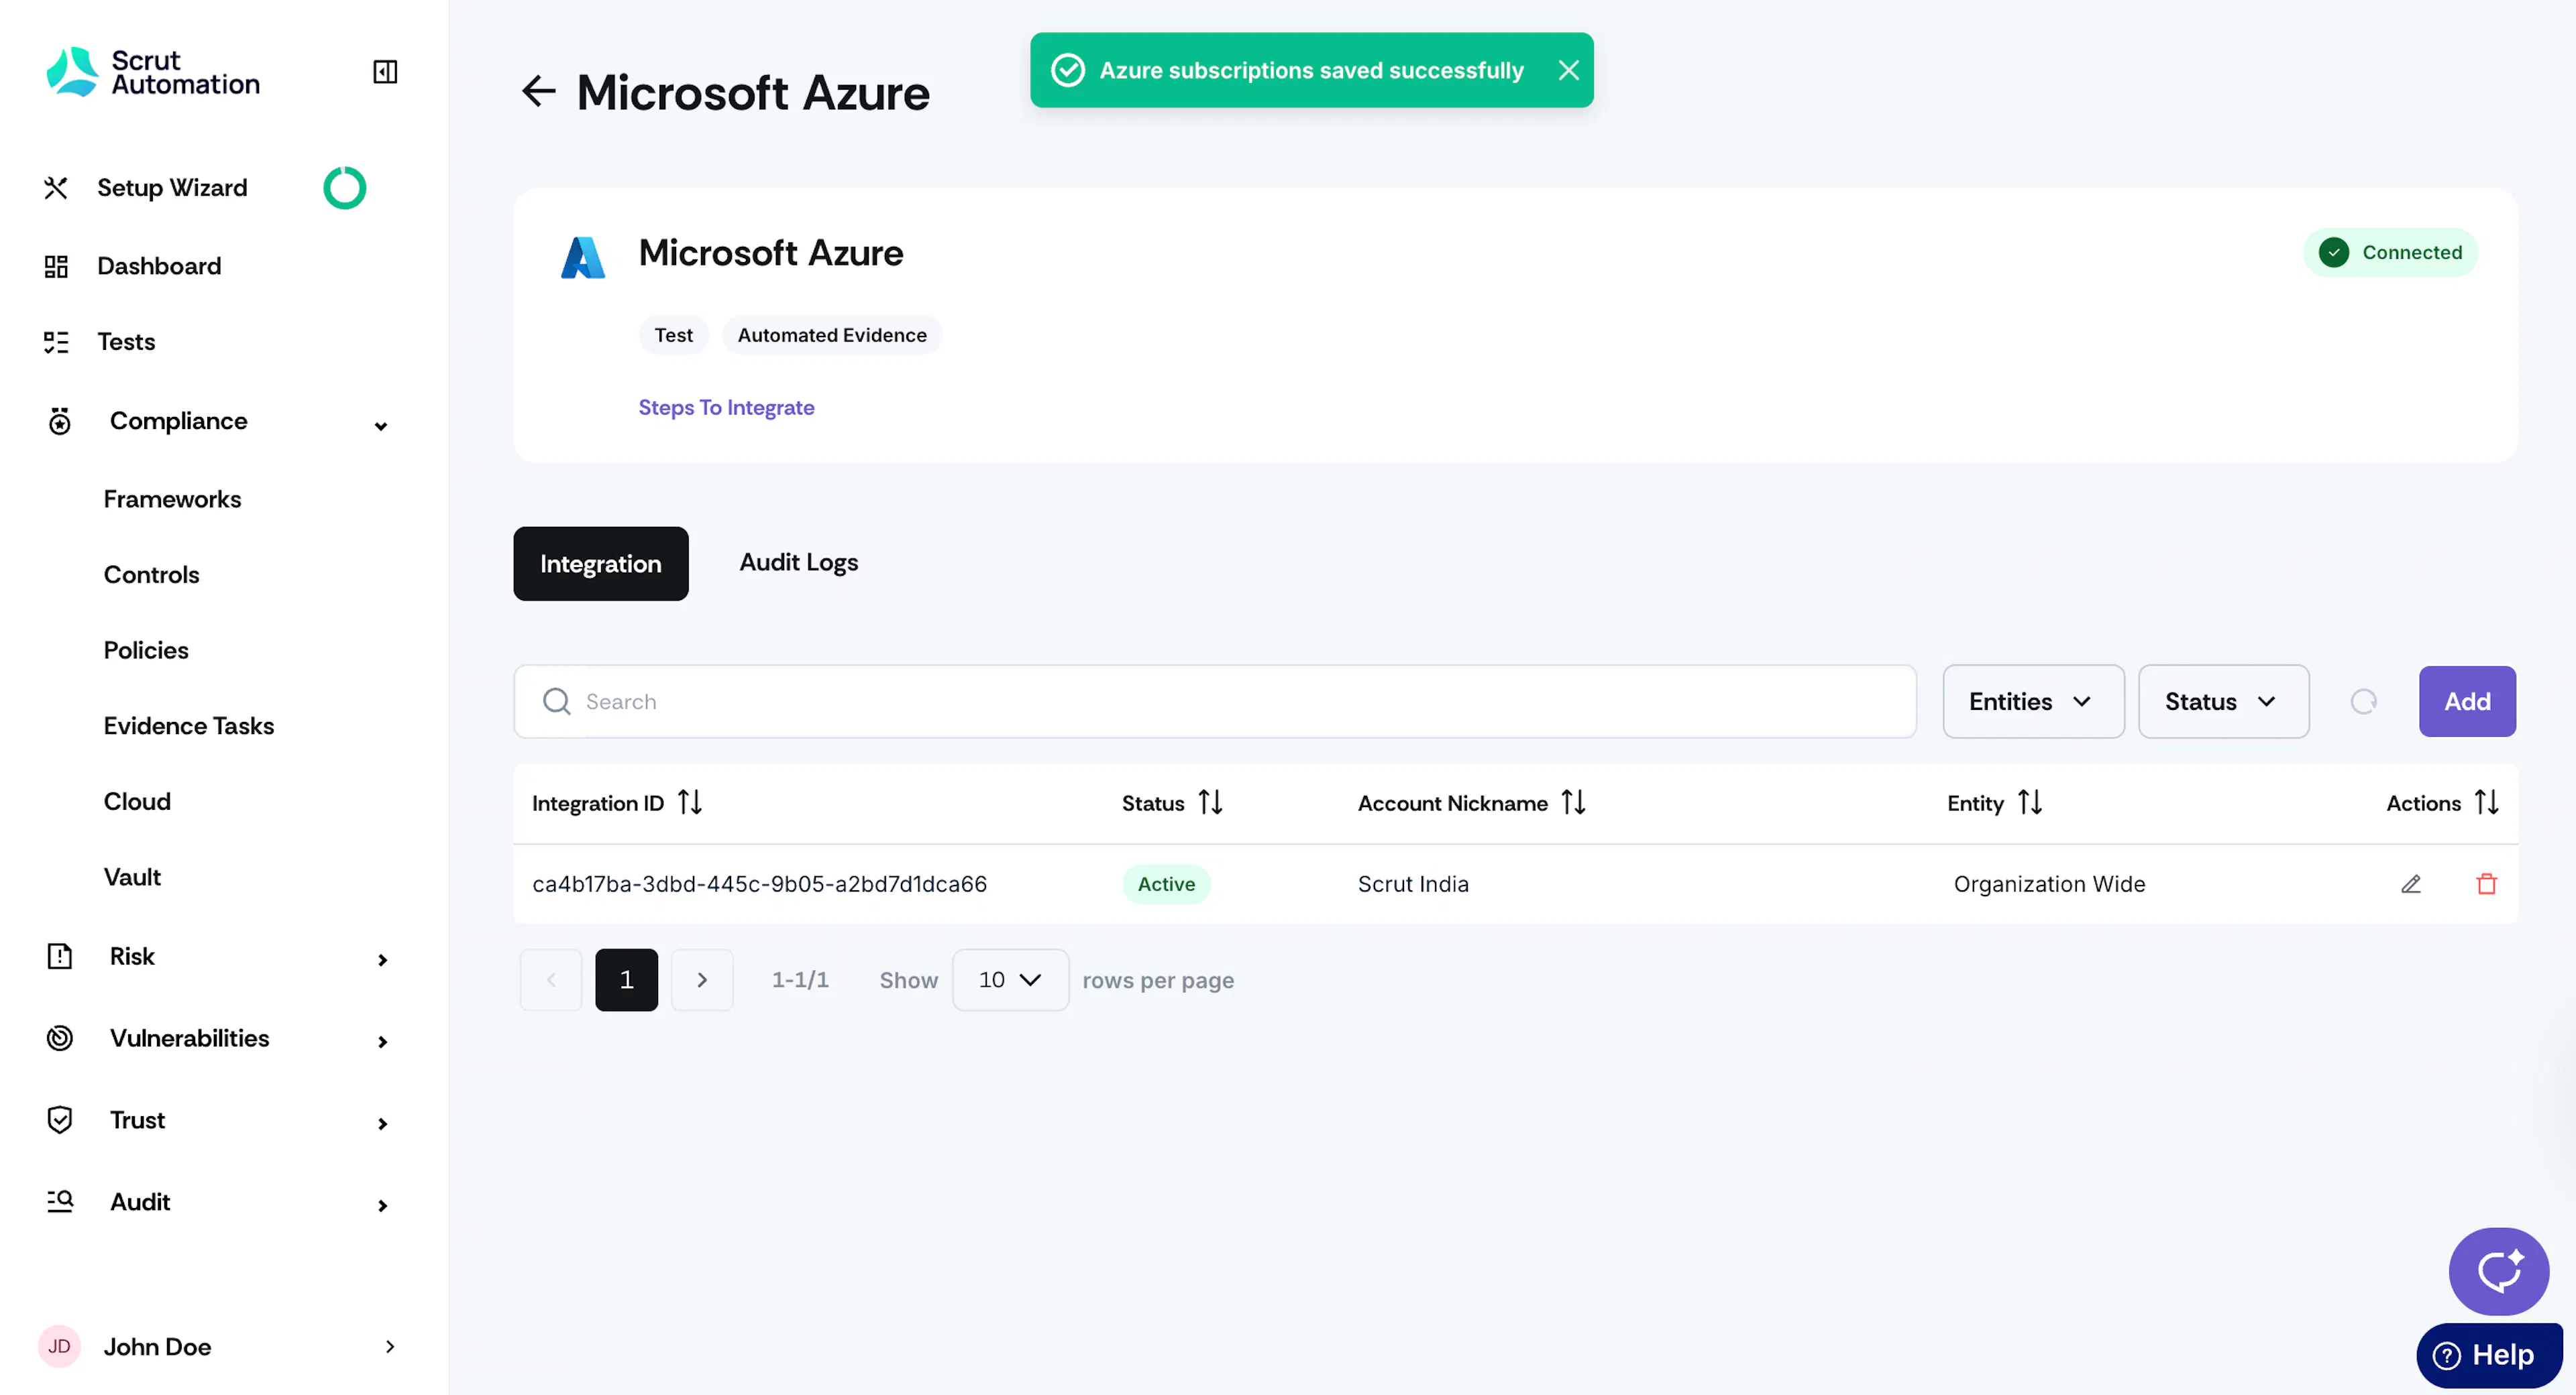The image size is (2576, 1395).
Task: Collapse the sidebar panel icon
Action: coord(385,72)
